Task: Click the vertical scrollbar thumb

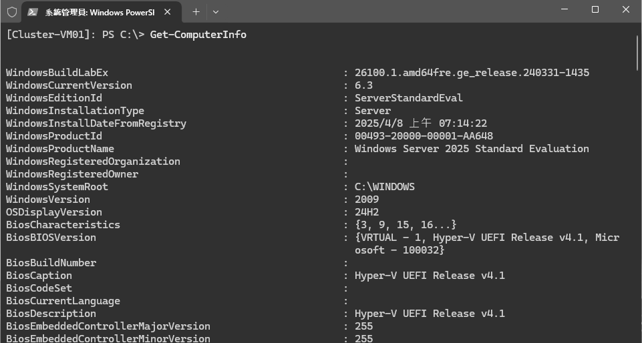Action: tap(637, 53)
